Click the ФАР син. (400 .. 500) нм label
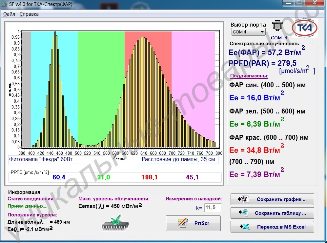 click(x=267, y=85)
